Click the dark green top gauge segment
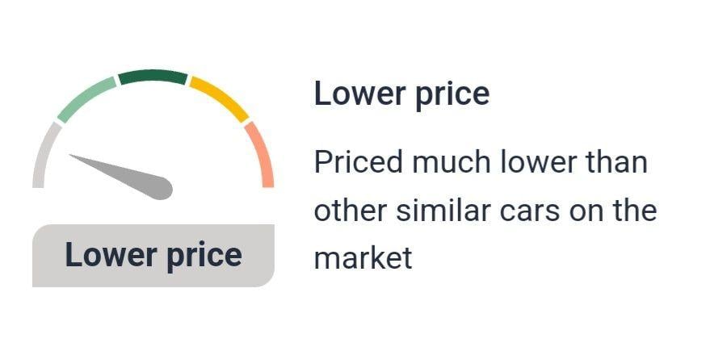The height and width of the screenshot is (351, 702). tap(153, 77)
